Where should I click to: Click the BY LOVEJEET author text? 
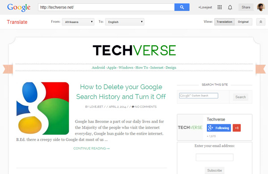click(x=94, y=107)
